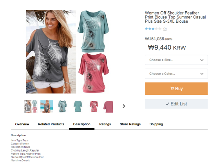
Task: Click the Buy button with cart icon
Action: pyautogui.click(x=176, y=89)
